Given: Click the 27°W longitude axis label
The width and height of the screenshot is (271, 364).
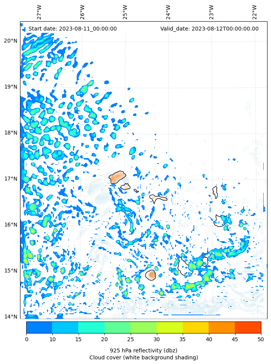Looking at the screenshot, I should 39,12.
